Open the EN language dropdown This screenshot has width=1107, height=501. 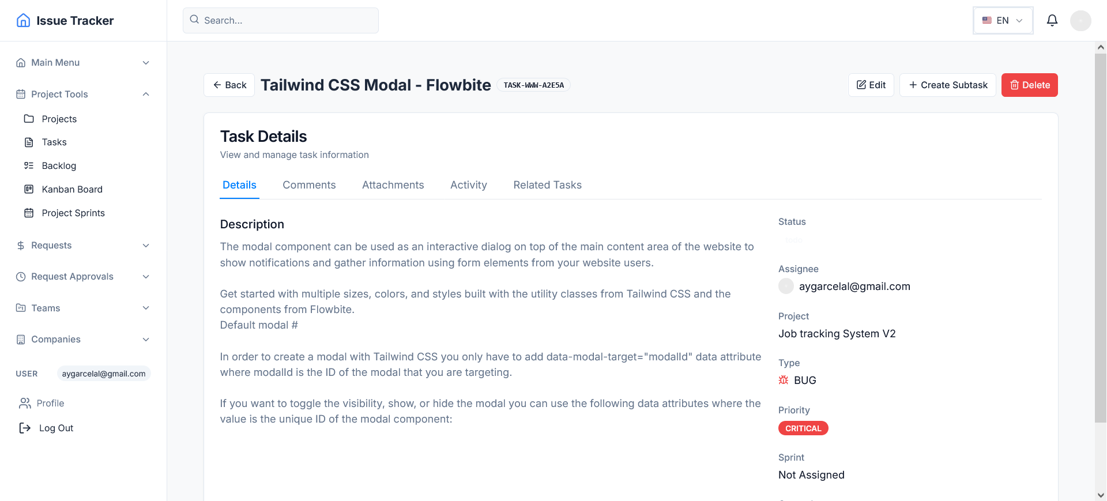pos(1003,20)
